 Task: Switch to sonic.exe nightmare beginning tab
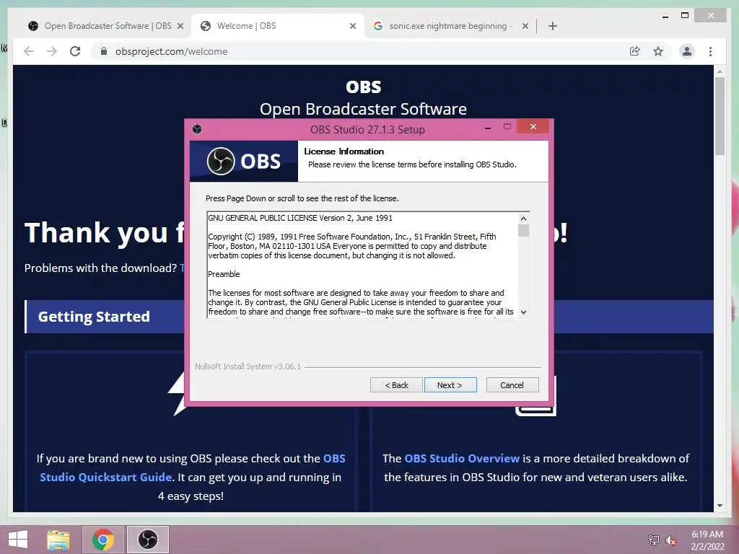click(450, 26)
